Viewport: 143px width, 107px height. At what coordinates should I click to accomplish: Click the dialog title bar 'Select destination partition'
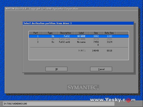pos(78,23)
